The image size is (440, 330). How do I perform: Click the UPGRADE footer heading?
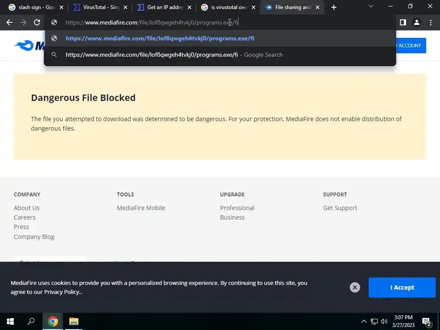click(232, 195)
